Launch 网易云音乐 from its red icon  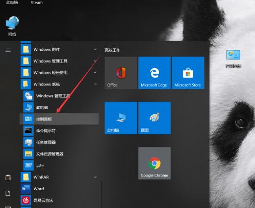pos(26,200)
